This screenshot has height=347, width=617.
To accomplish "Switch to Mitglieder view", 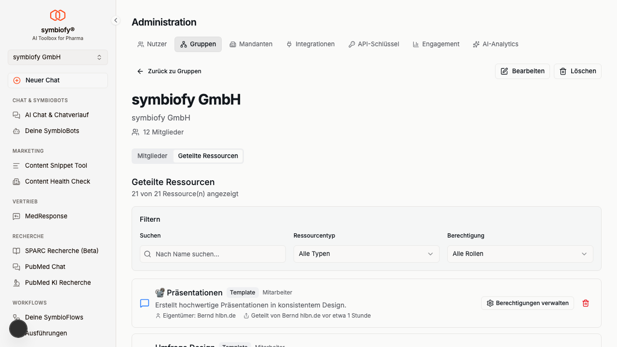I will (x=152, y=156).
